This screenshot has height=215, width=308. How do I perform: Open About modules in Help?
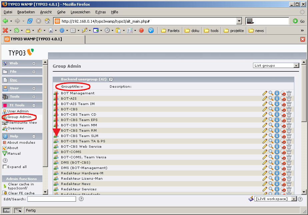(21, 142)
